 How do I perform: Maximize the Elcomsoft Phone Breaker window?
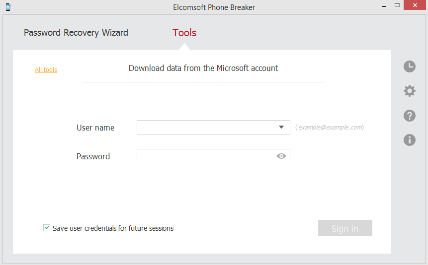click(x=397, y=5)
